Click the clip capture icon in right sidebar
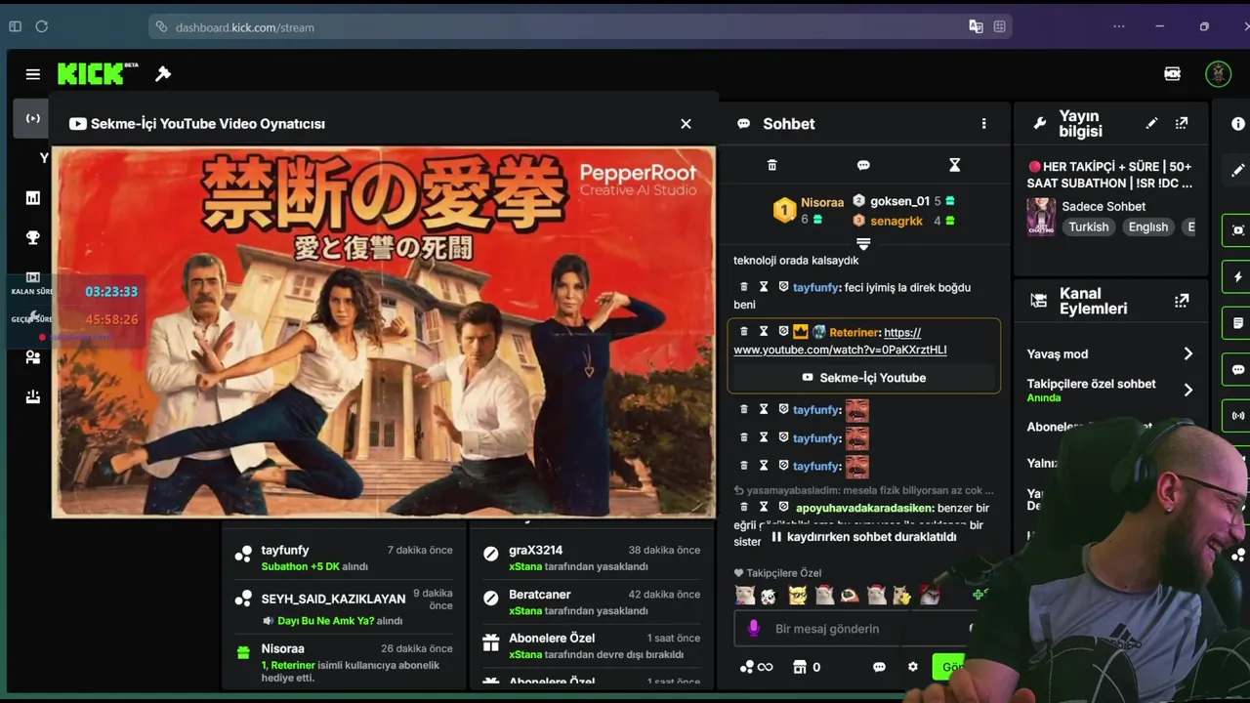The height and width of the screenshot is (703, 1250). 1238,229
